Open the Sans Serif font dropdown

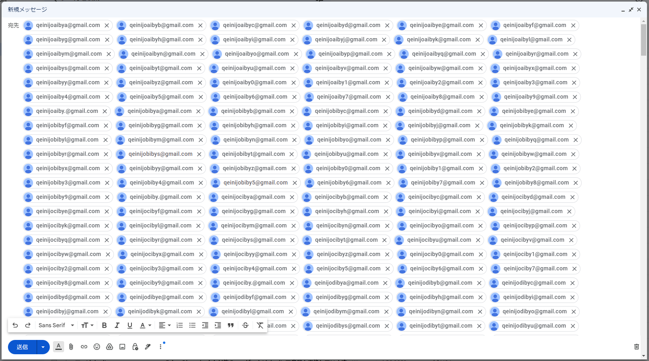point(56,325)
